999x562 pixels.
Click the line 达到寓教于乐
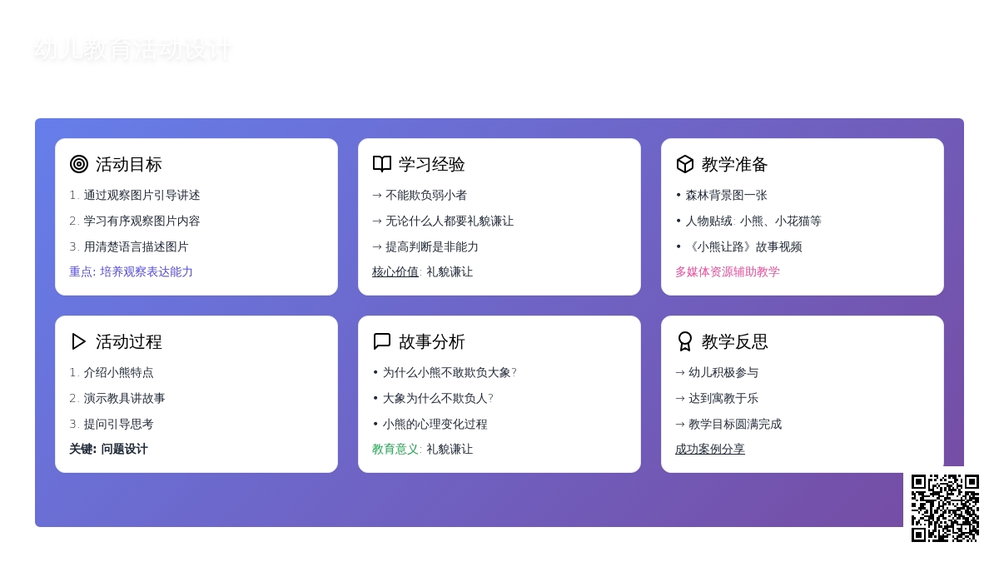(x=717, y=398)
